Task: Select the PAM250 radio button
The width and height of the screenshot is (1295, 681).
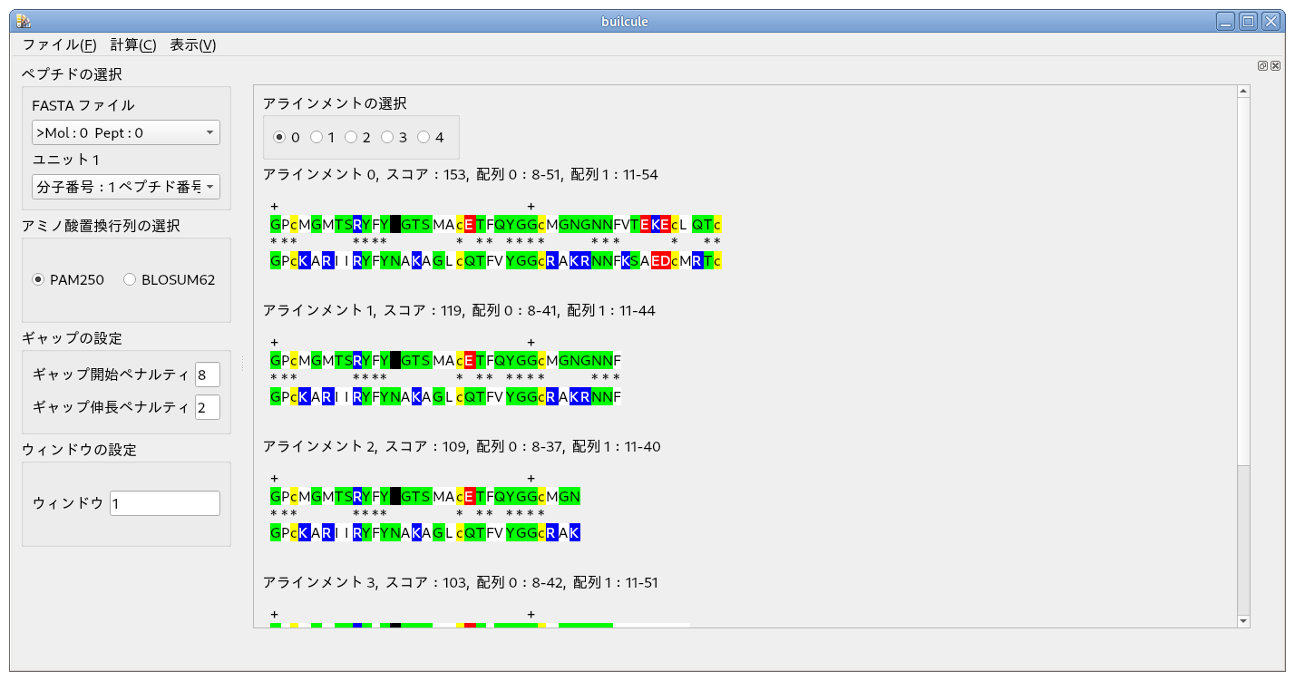Action: pos(38,280)
